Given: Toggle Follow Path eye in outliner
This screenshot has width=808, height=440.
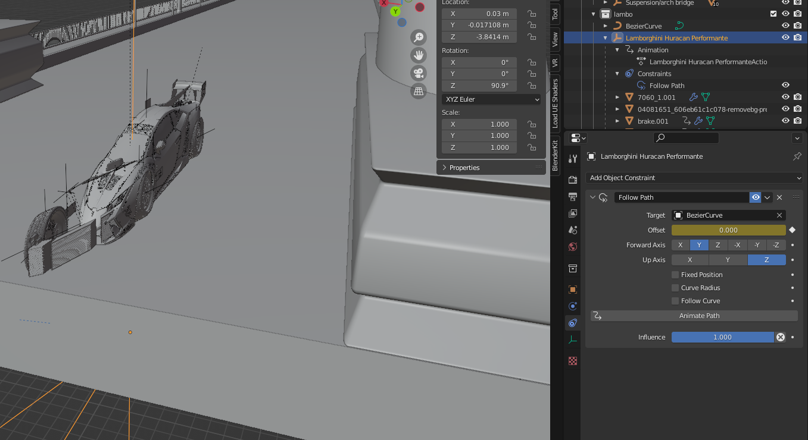Looking at the screenshot, I should click(786, 86).
